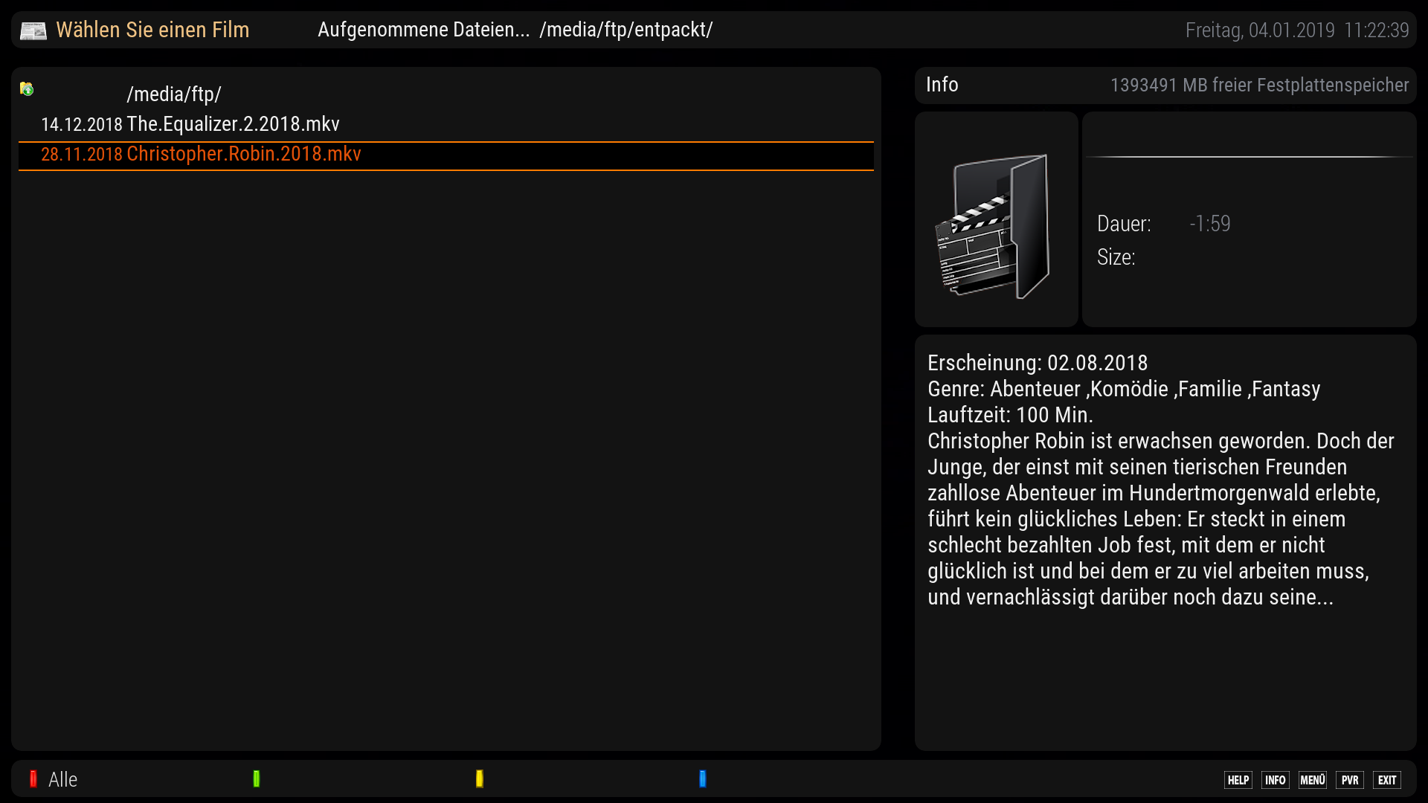Open the MENÜ button
This screenshot has width=1428, height=803.
point(1312,780)
